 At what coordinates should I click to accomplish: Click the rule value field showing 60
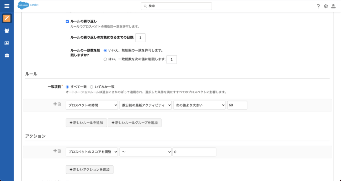(x=237, y=105)
